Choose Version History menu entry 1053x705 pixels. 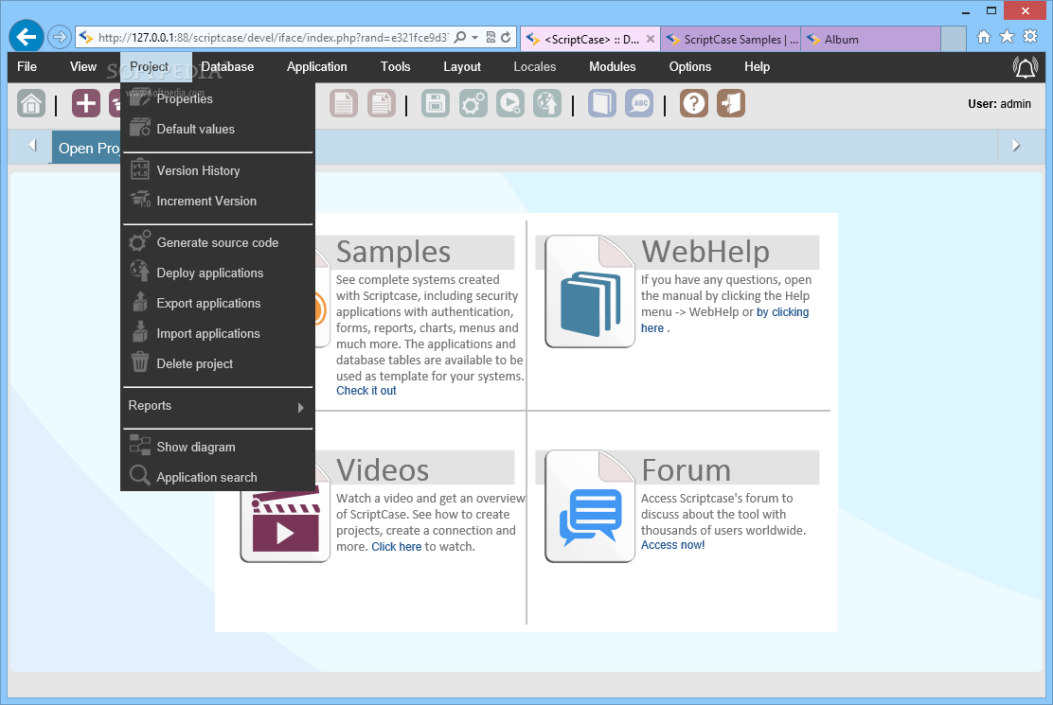[218, 170]
